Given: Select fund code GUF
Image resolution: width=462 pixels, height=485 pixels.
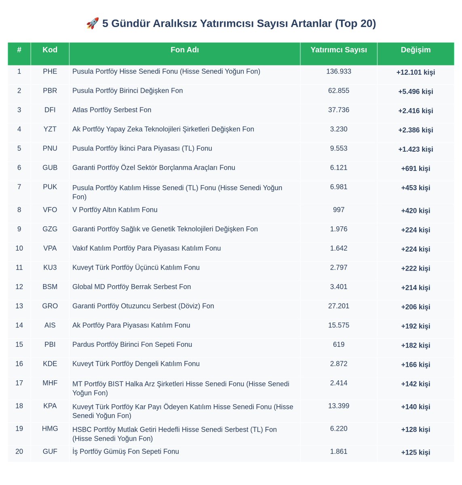Looking at the screenshot, I should pyautogui.click(x=50, y=451).
